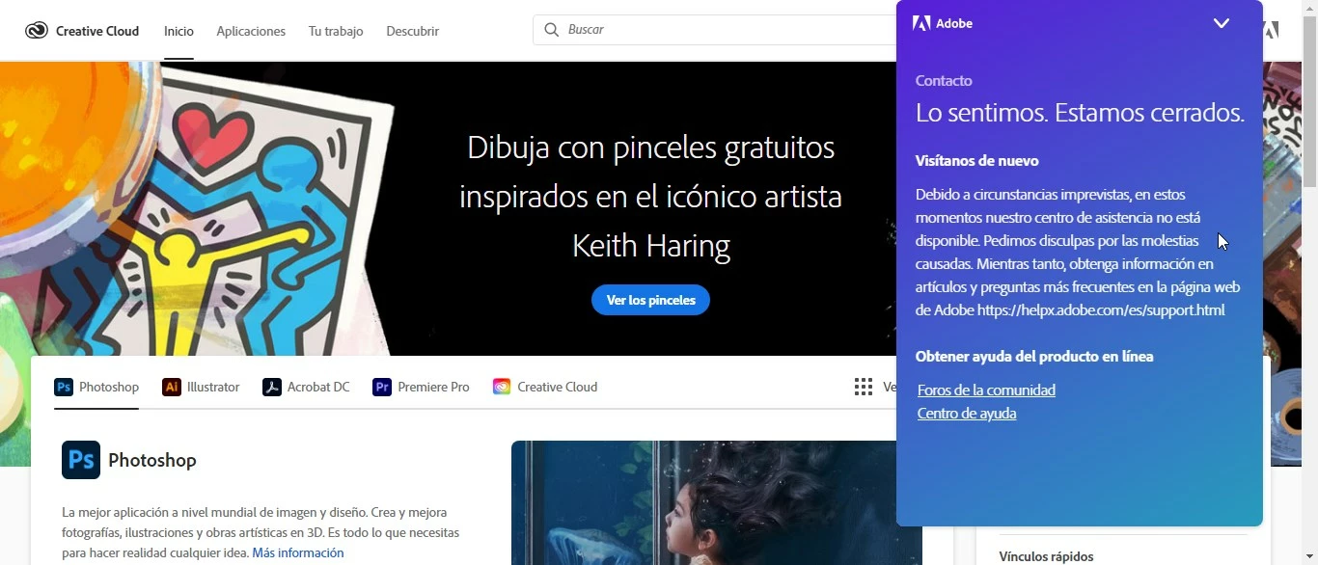Viewport: 1318px width, 565px height.
Task: Click the Creative Cloud logo icon
Action: pos(37,31)
